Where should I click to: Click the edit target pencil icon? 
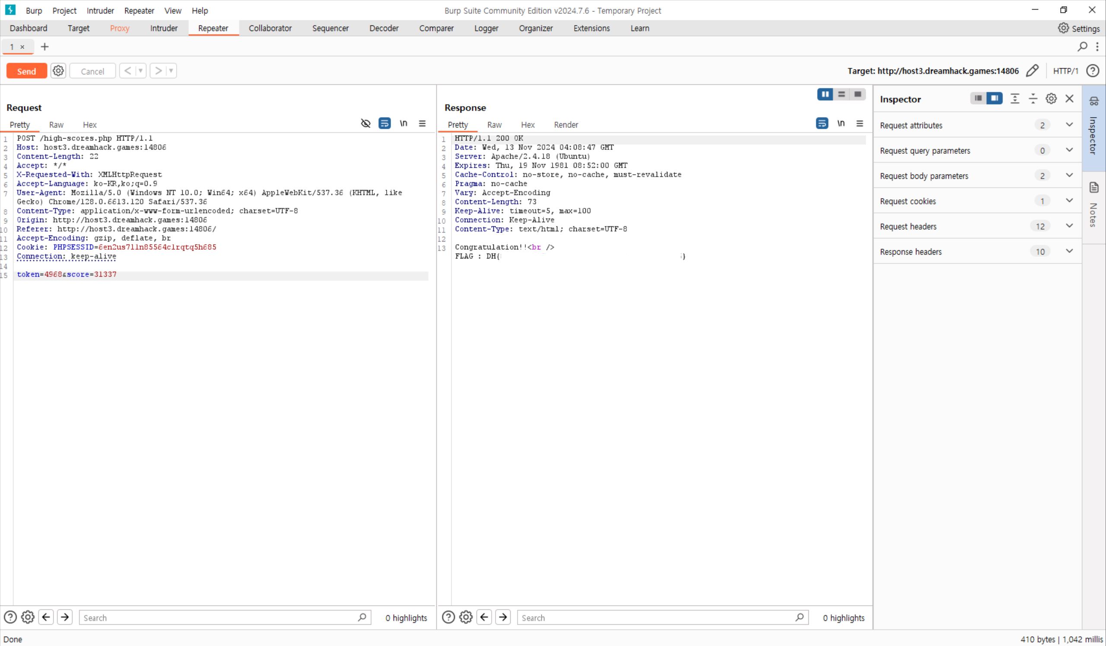(x=1032, y=71)
